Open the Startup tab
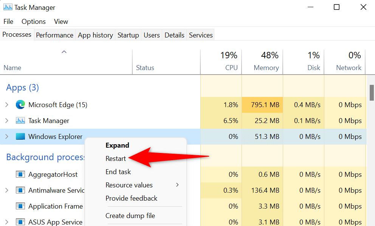Viewport: 375px width, 226px height. coord(128,35)
